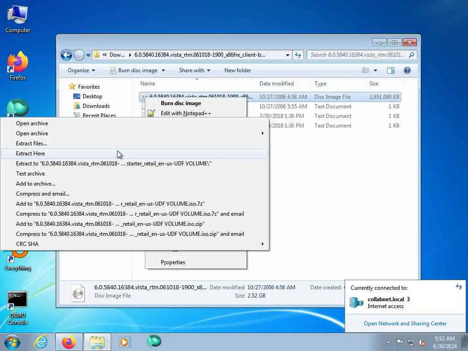468x351 pixels.
Task: Click the Explorer search input field
Action: point(358,55)
